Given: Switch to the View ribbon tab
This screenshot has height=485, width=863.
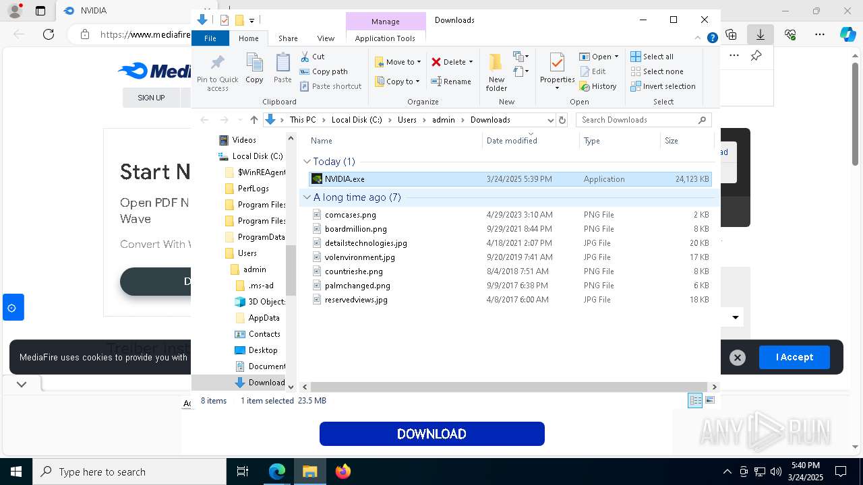Looking at the screenshot, I should point(326,38).
